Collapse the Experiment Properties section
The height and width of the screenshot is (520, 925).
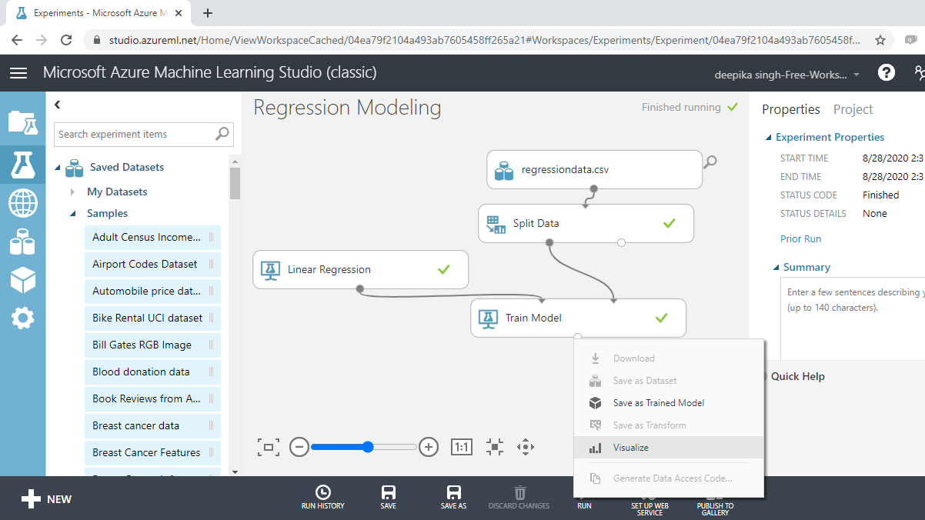768,138
